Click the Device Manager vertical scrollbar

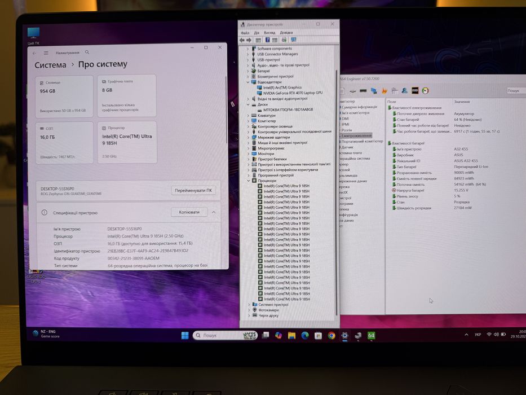point(337,191)
